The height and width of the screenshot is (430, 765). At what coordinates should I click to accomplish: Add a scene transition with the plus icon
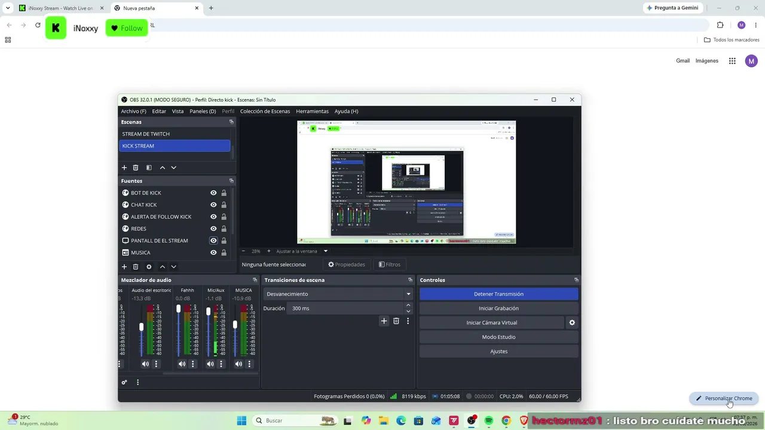click(x=384, y=321)
